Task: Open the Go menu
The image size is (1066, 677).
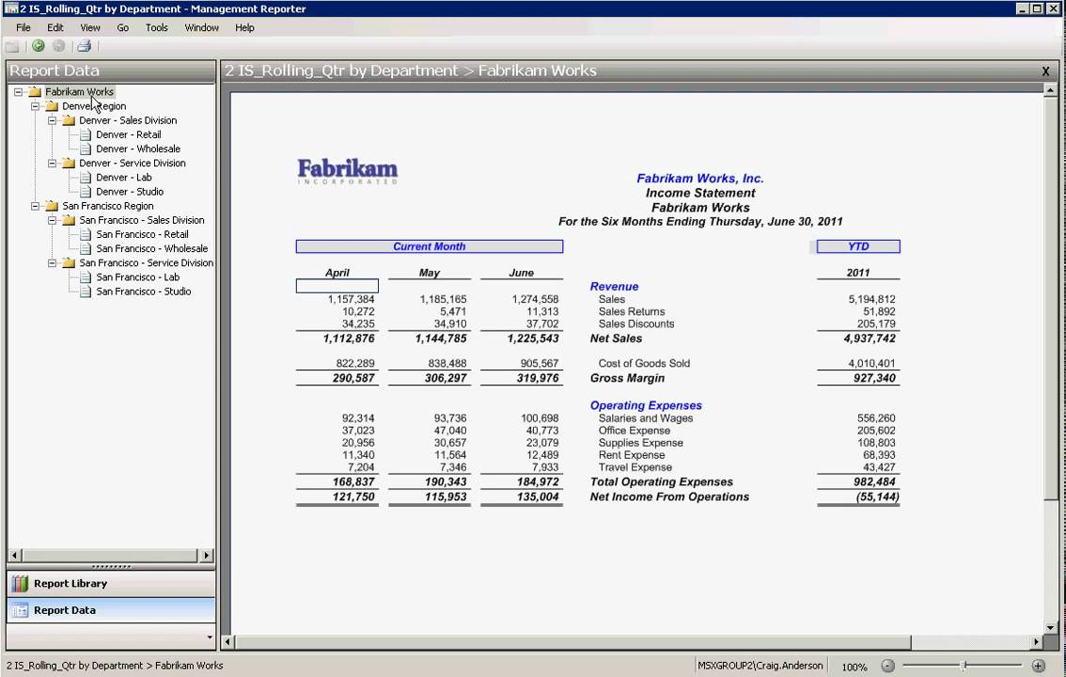Action: (122, 28)
